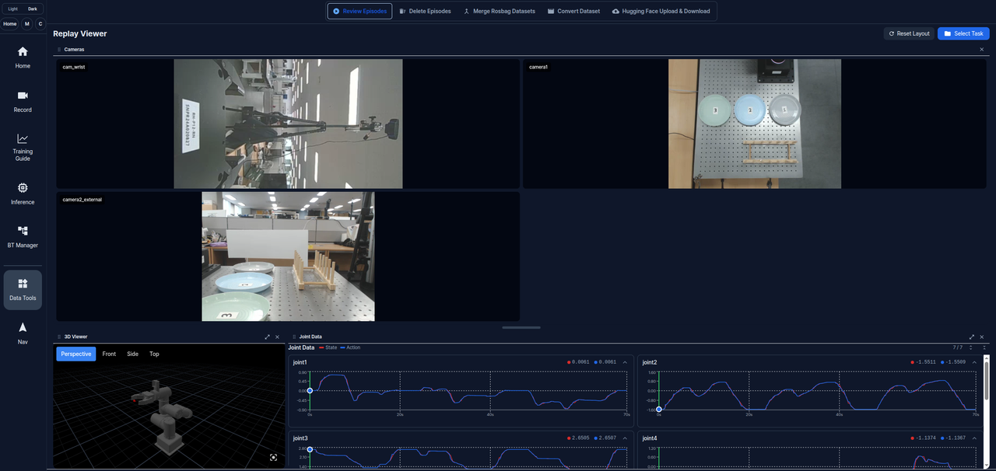Image resolution: width=996 pixels, height=471 pixels.
Task: Select the Review Episodes tab
Action: (x=359, y=11)
